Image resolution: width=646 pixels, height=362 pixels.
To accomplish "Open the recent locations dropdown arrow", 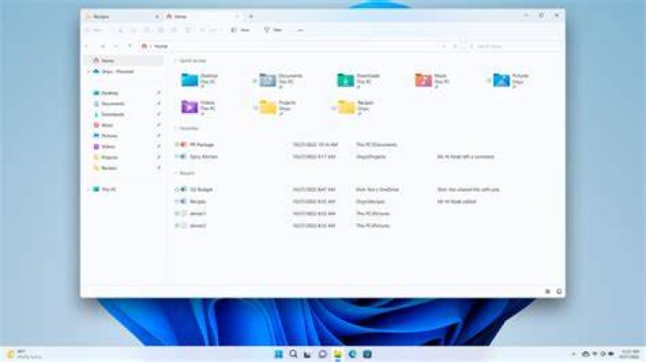I will point(116,46).
